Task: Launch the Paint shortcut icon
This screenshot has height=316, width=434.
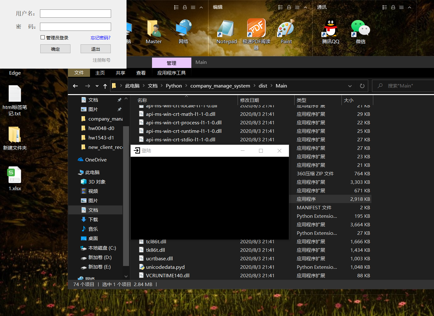Action: [286, 31]
